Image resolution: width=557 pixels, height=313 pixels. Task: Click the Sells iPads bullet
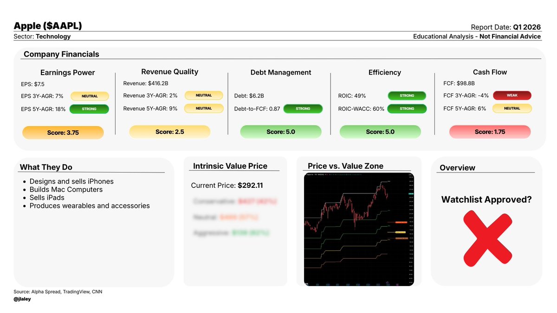47,198
